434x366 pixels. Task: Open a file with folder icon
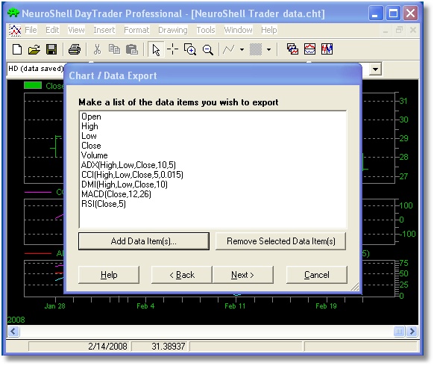34,49
